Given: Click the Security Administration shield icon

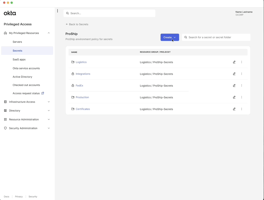Looking at the screenshot, I should point(5,128).
